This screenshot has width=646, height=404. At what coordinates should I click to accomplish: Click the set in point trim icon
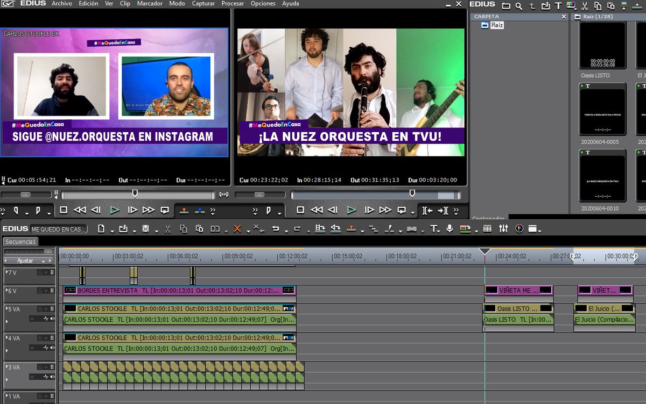pyautogui.click(x=320, y=229)
